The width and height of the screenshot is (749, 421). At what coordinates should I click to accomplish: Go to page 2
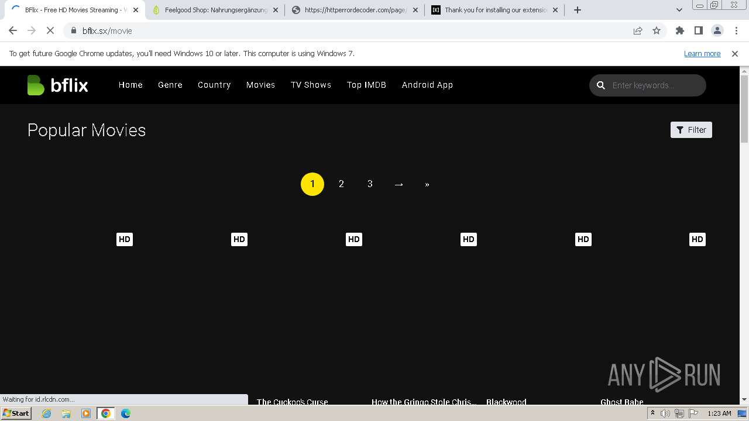coord(341,184)
